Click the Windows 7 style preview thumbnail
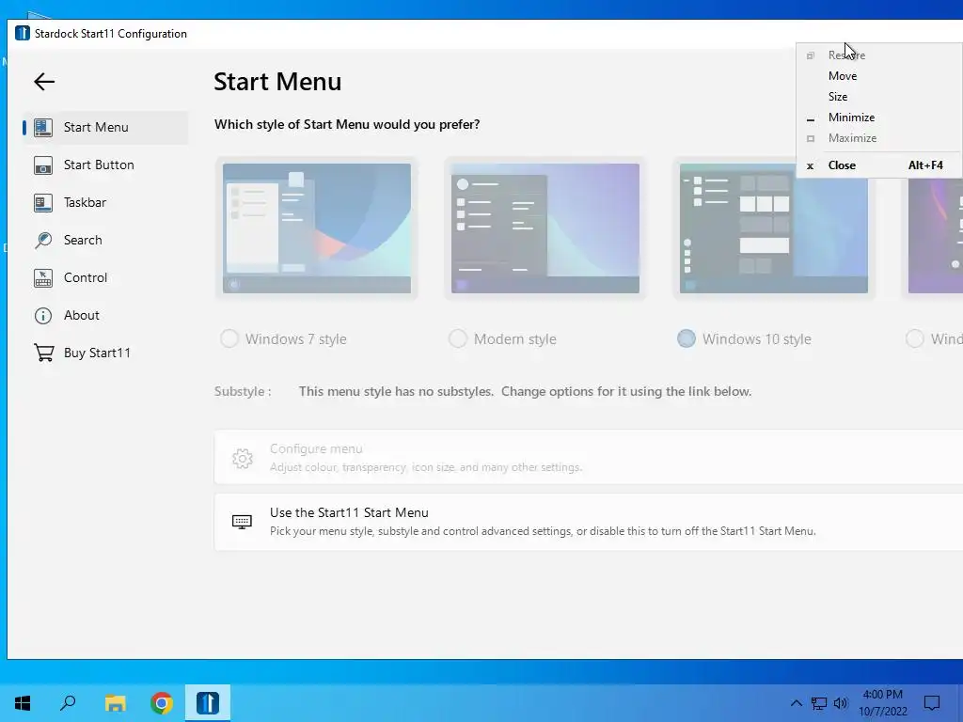 317,228
